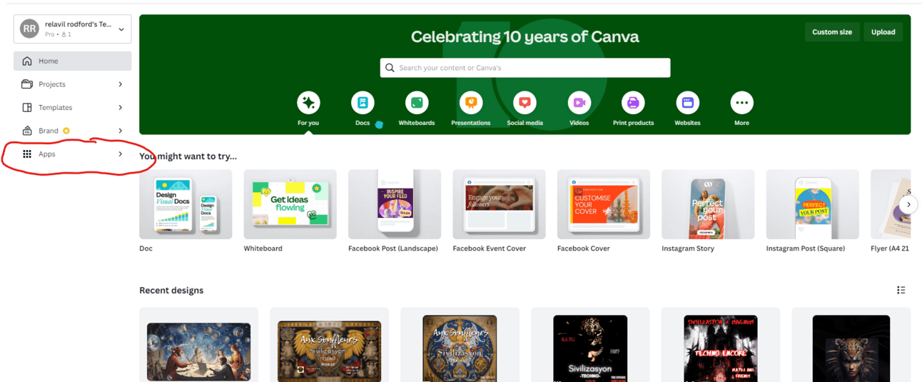Select the Whiteboards category icon
Screen dimensions: 922x382
pos(417,103)
